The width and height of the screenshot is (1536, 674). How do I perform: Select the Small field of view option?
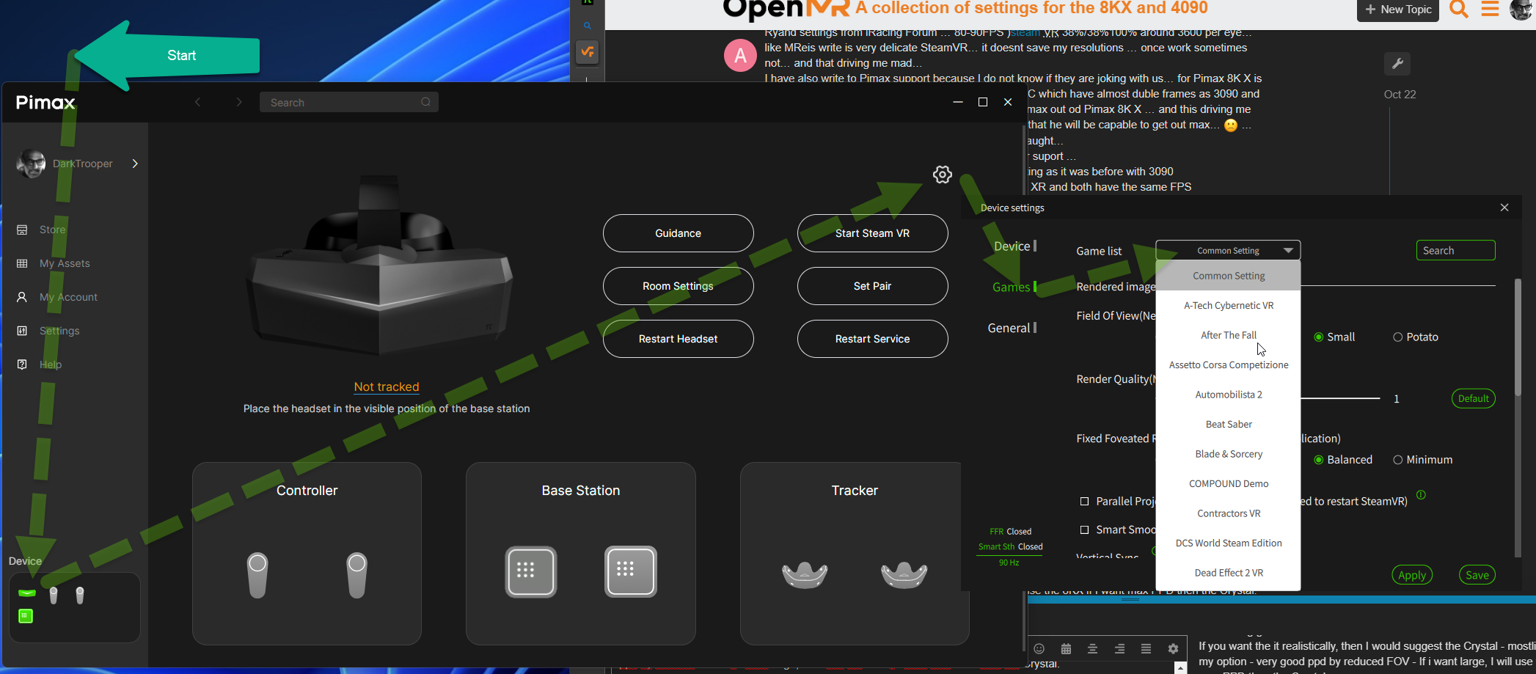pos(1319,337)
